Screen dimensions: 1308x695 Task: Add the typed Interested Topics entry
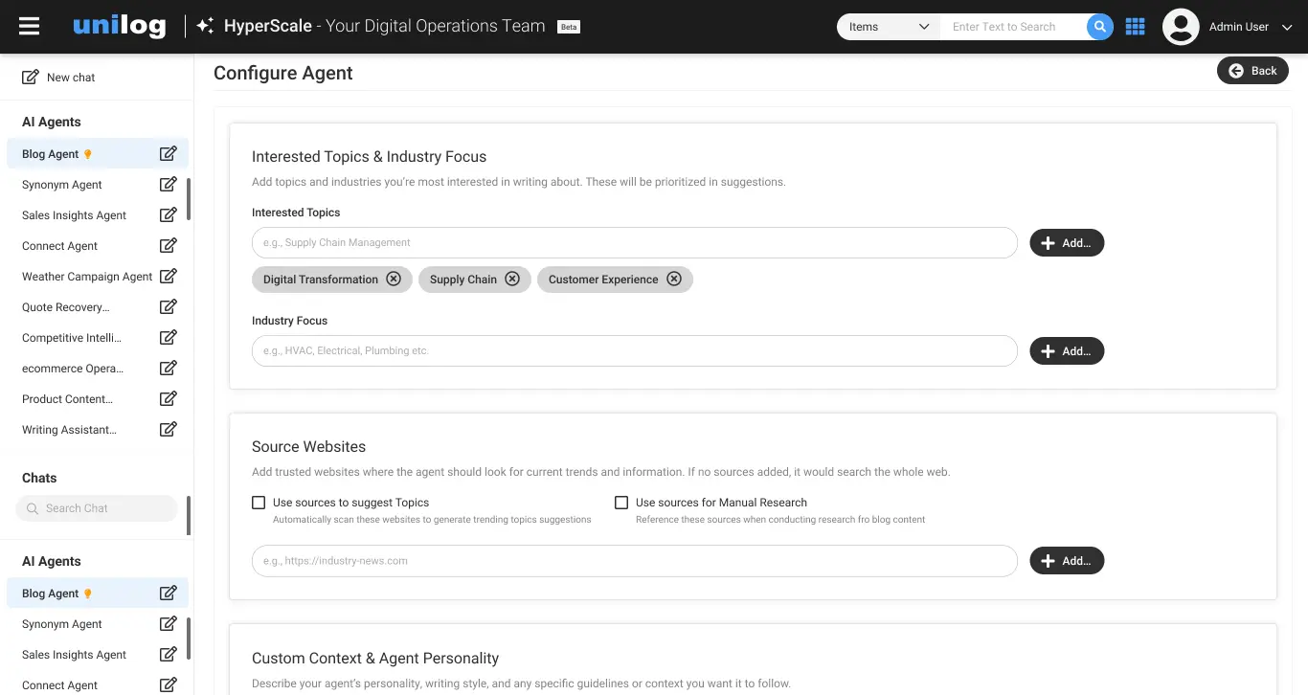click(x=1067, y=243)
